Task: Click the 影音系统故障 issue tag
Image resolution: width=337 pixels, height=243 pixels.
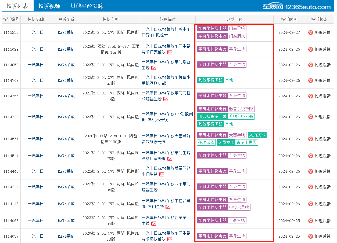Action: click(x=241, y=109)
